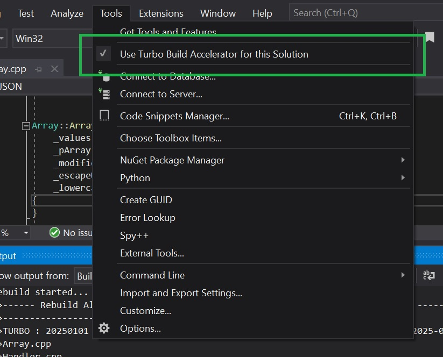
Task: Expand the NuGet Package Manager submenu
Action: point(403,160)
